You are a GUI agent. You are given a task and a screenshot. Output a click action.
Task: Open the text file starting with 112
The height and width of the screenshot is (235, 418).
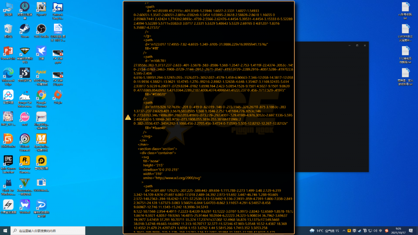tap(405, 55)
